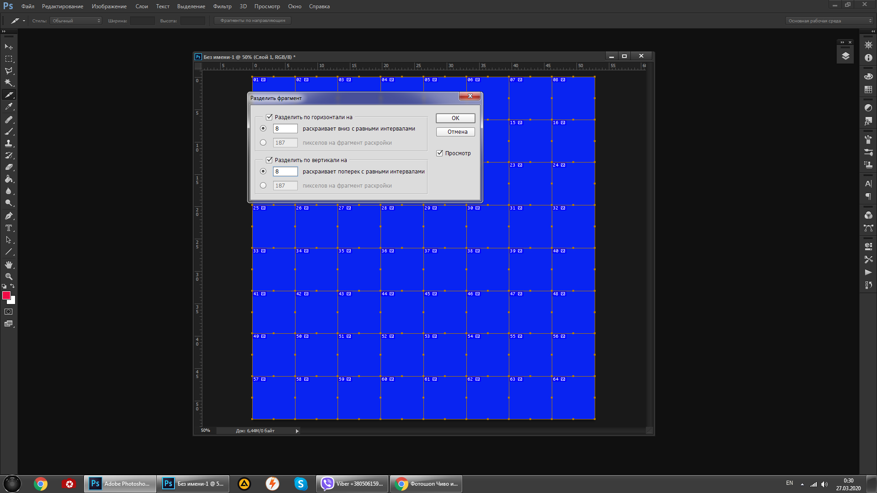Select the Clone Stamp tool

point(9,143)
